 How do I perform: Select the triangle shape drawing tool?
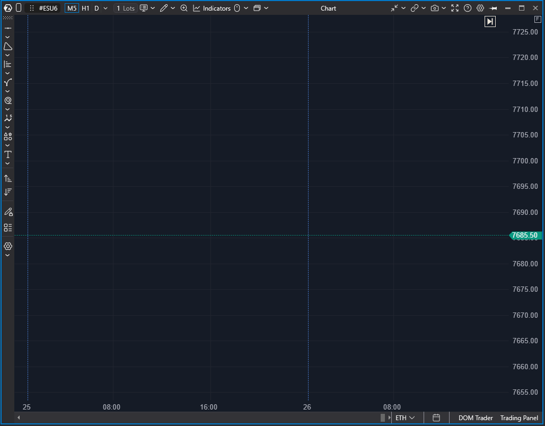click(7, 46)
